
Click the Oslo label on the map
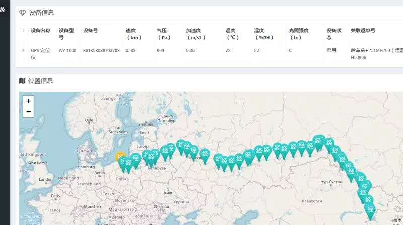pyautogui.click(x=89, y=120)
